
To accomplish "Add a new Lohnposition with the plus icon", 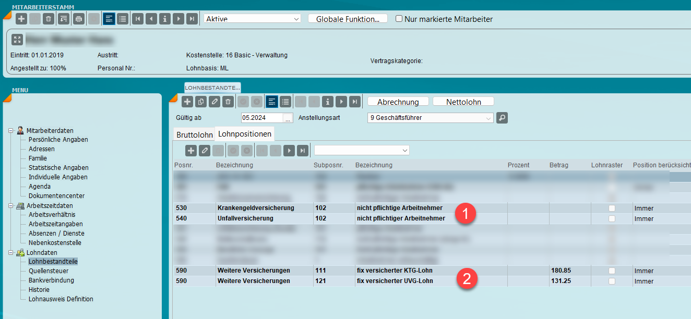I will click(x=191, y=151).
